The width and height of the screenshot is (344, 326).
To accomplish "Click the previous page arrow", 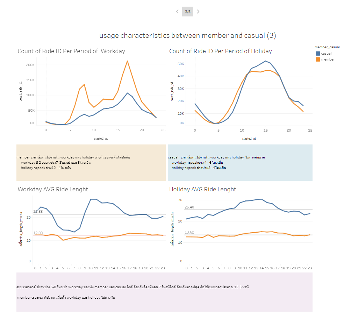I will [x=177, y=12].
